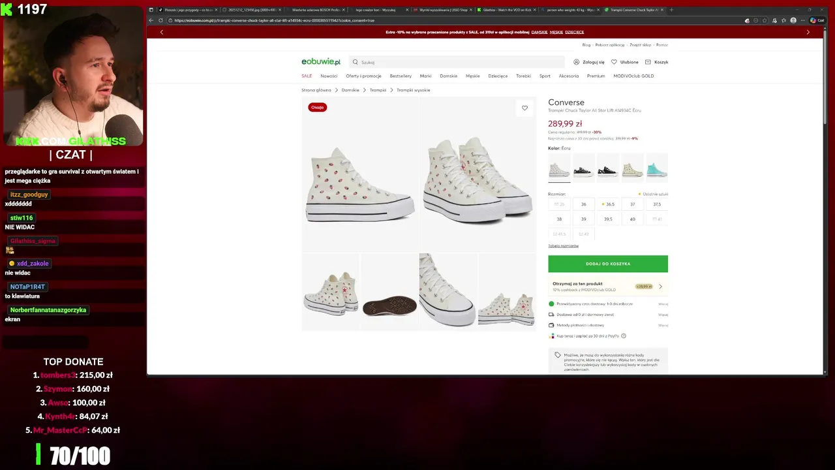Click DAMSKIE link in promo banner
Screen dimensions: 835x470
539,32
